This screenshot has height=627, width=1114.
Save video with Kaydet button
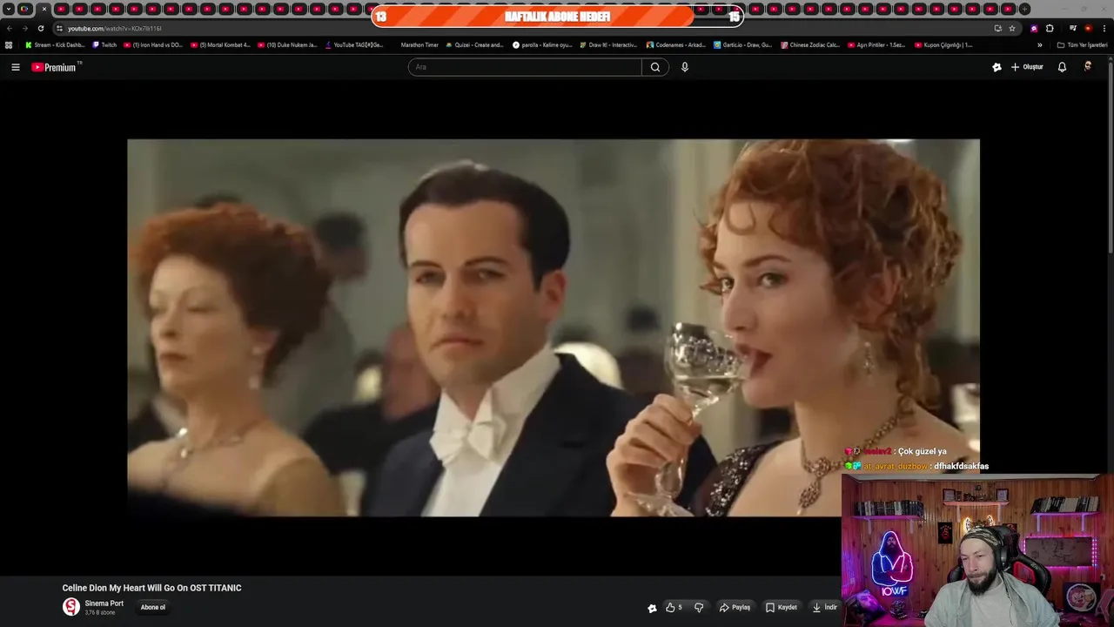tap(782, 608)
